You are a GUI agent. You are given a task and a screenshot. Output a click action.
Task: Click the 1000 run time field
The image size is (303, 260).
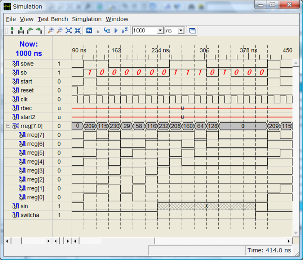[145, 31]
